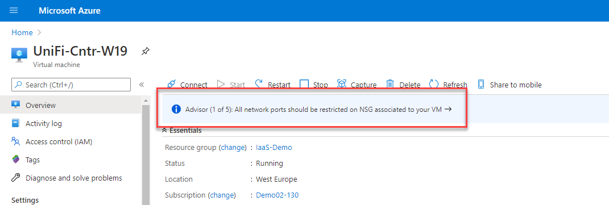Click the Restart circular arrow icon
Viewport: 609px width, 205px height.
(x=259, y=84)
